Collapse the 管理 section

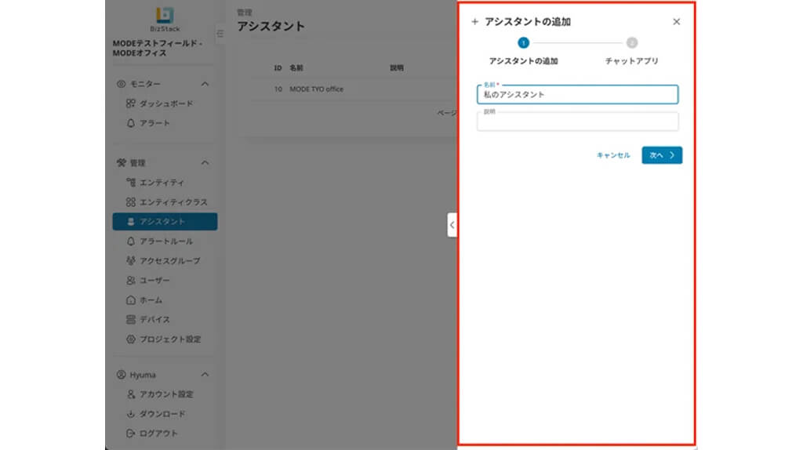tap(205, 163)
